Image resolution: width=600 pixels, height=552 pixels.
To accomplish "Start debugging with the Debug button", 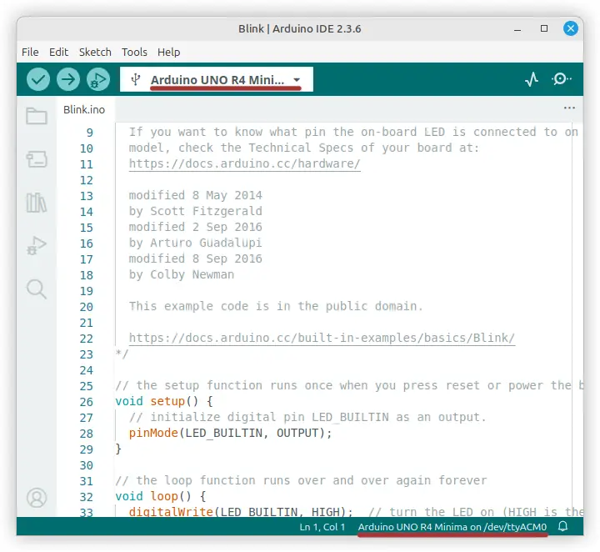I will 98,79.
